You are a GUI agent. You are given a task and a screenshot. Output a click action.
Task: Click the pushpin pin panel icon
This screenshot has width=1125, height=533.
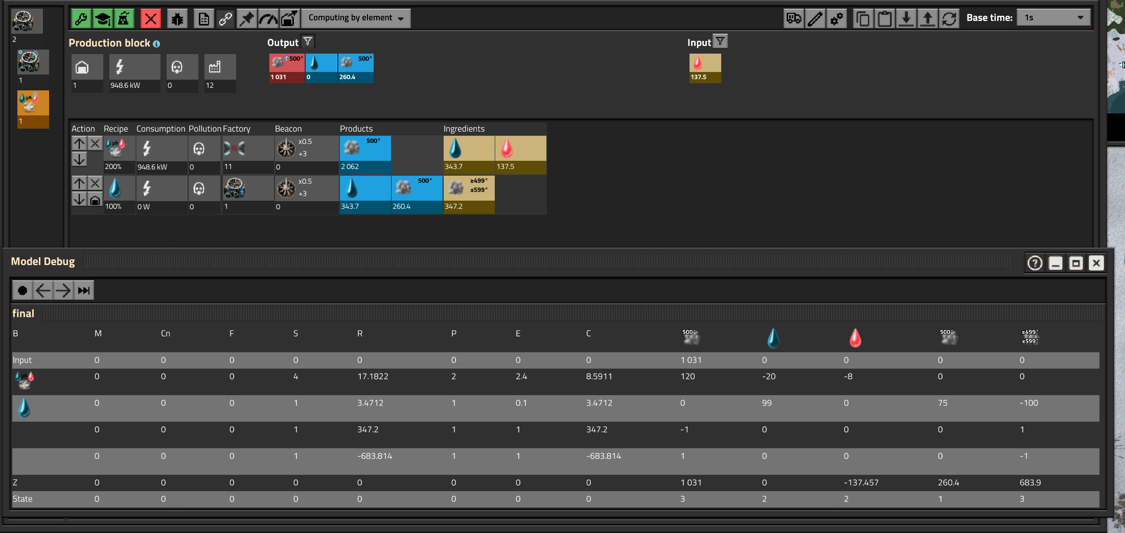(x=246, y=19)
